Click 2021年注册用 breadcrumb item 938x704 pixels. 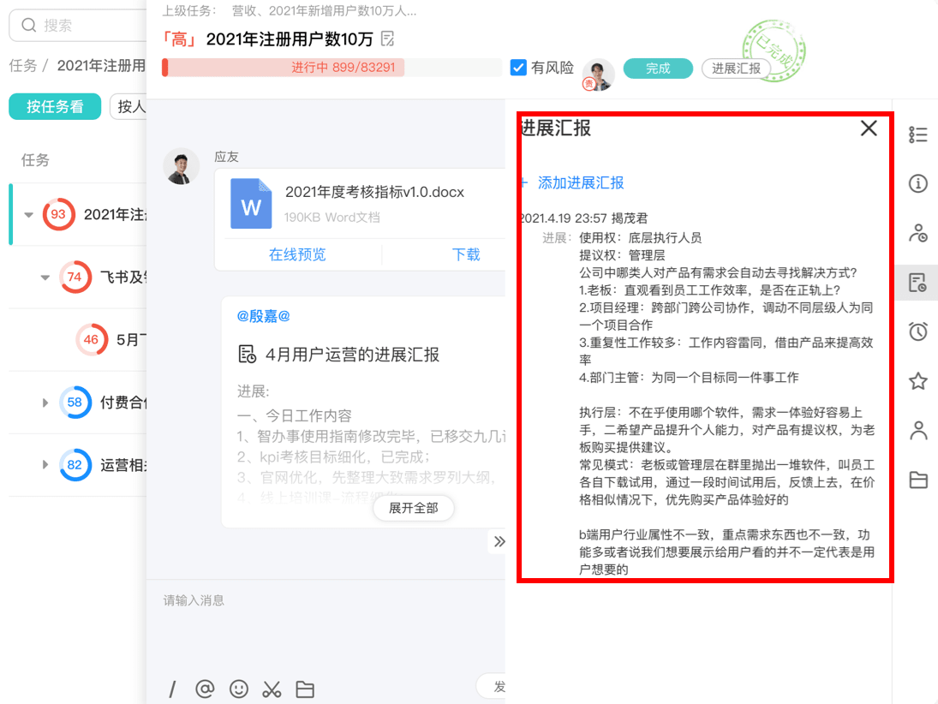[x=101, y=65]
